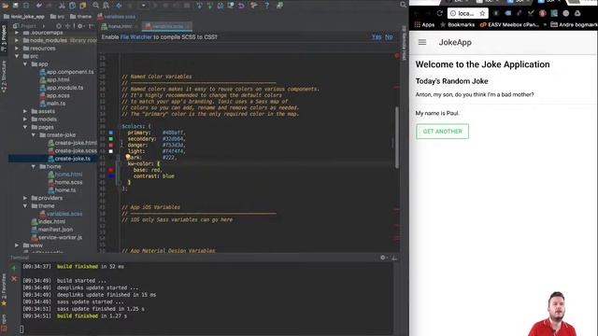Open Search Everywhere magnifier at top right
This screenshot has height=336, width=598.
point(403,5)
